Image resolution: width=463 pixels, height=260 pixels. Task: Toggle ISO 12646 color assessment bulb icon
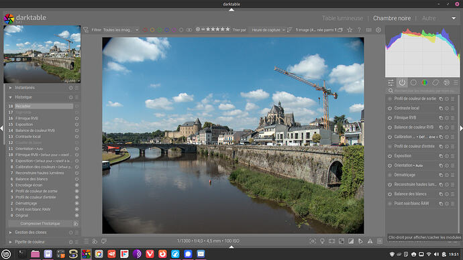(322, 241)
